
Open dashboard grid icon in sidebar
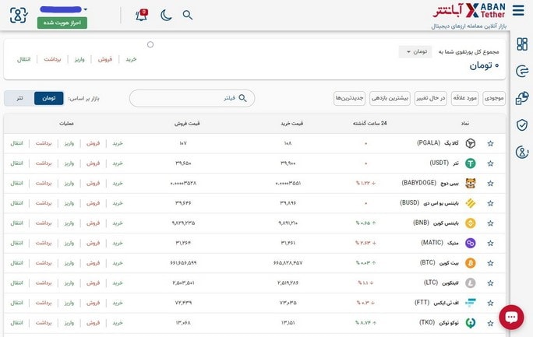tap(522, 44)
